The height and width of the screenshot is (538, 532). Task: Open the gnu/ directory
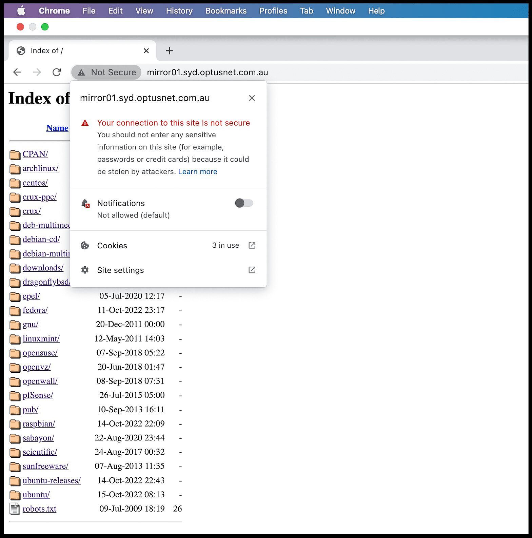click(31, 325)
